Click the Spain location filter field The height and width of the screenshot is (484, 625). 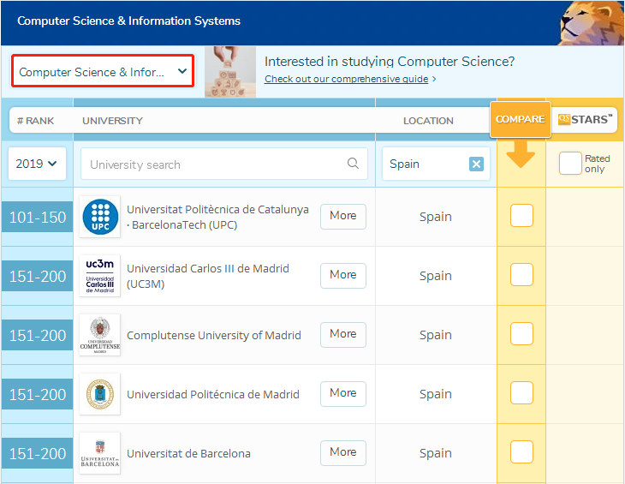pyautogui.click(x=436, y=164)
